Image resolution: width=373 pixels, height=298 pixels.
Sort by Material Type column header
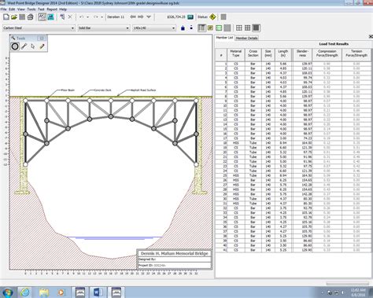(x=235, y=55)
